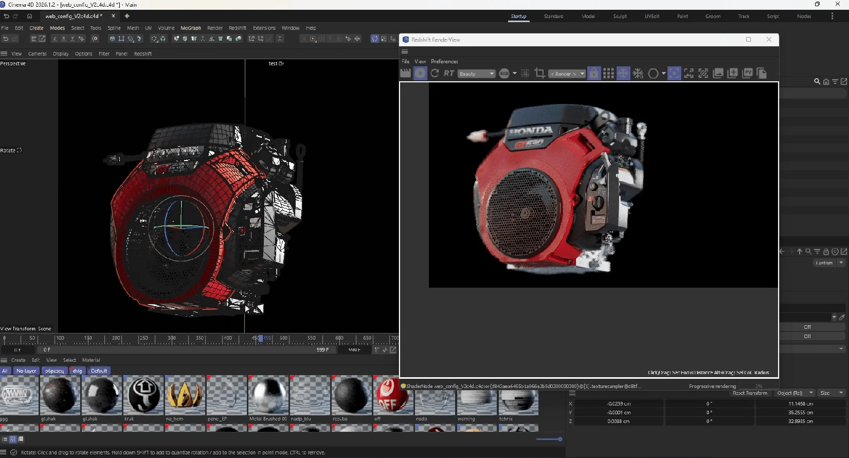This screenshot has width=849, height=458.
Task: Toggle the bucket grid icon in RenderView
Action: pos(608,74)
